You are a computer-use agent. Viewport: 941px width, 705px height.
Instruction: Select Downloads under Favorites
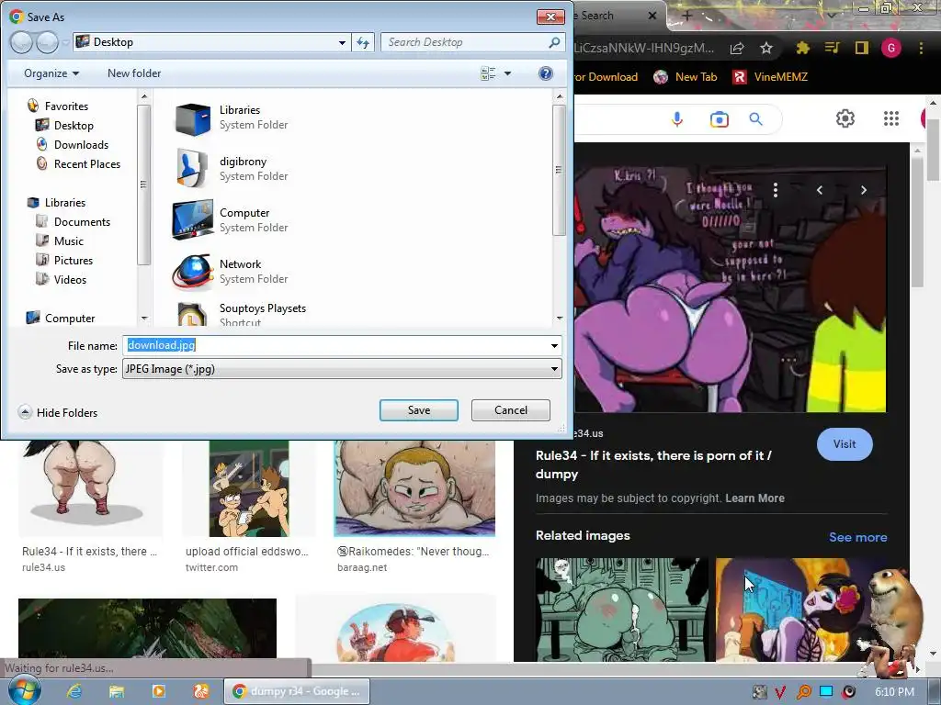(81, 144)
